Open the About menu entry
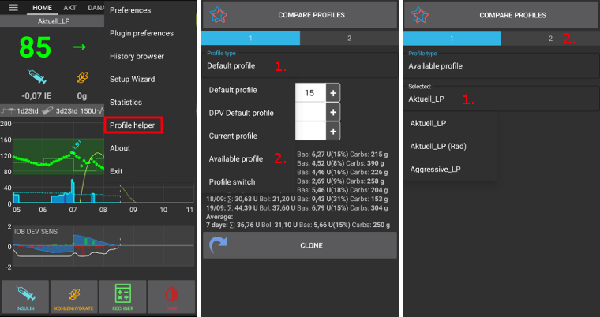The image size is (600, 317). 120,148
